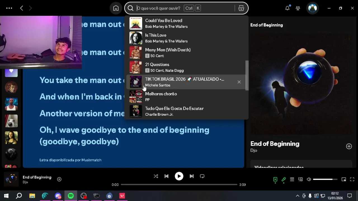Open artist Djo in the right panel
This screenshot has height=201, width=358.
(x=254, y=150)
